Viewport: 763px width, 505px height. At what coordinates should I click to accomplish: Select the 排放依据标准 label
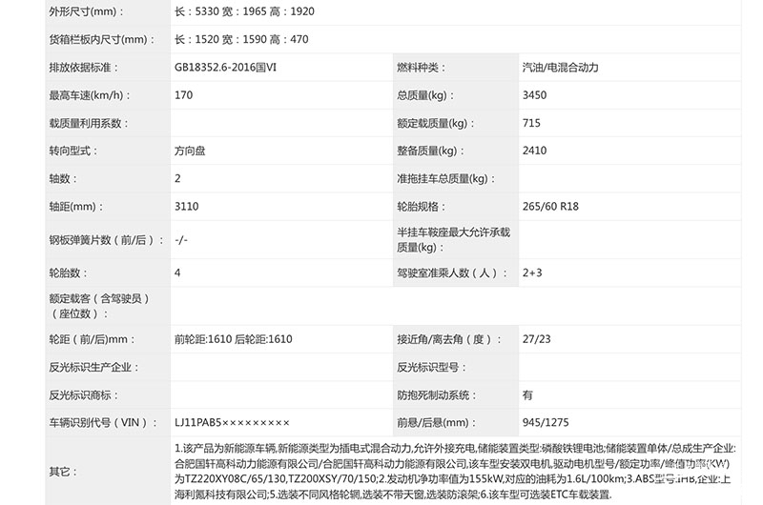click(84, 68)
